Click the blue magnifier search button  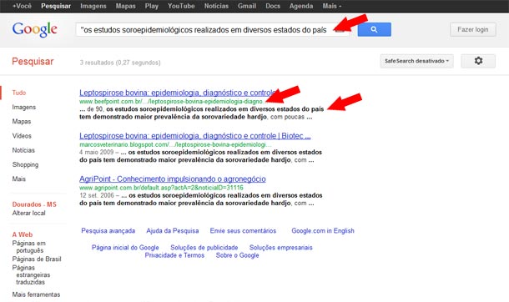375,29
